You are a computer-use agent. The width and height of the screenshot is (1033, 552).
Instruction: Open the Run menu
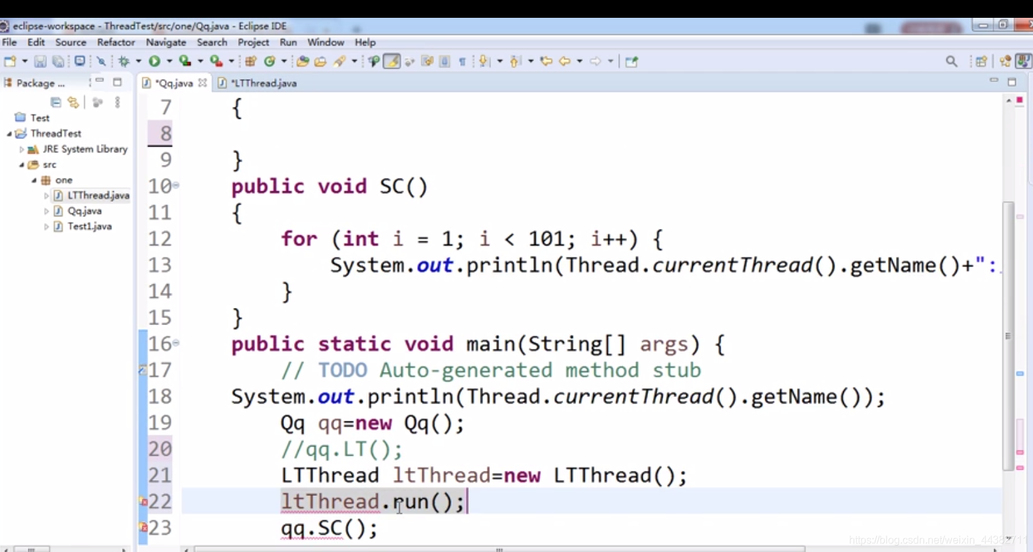point(288,42)
